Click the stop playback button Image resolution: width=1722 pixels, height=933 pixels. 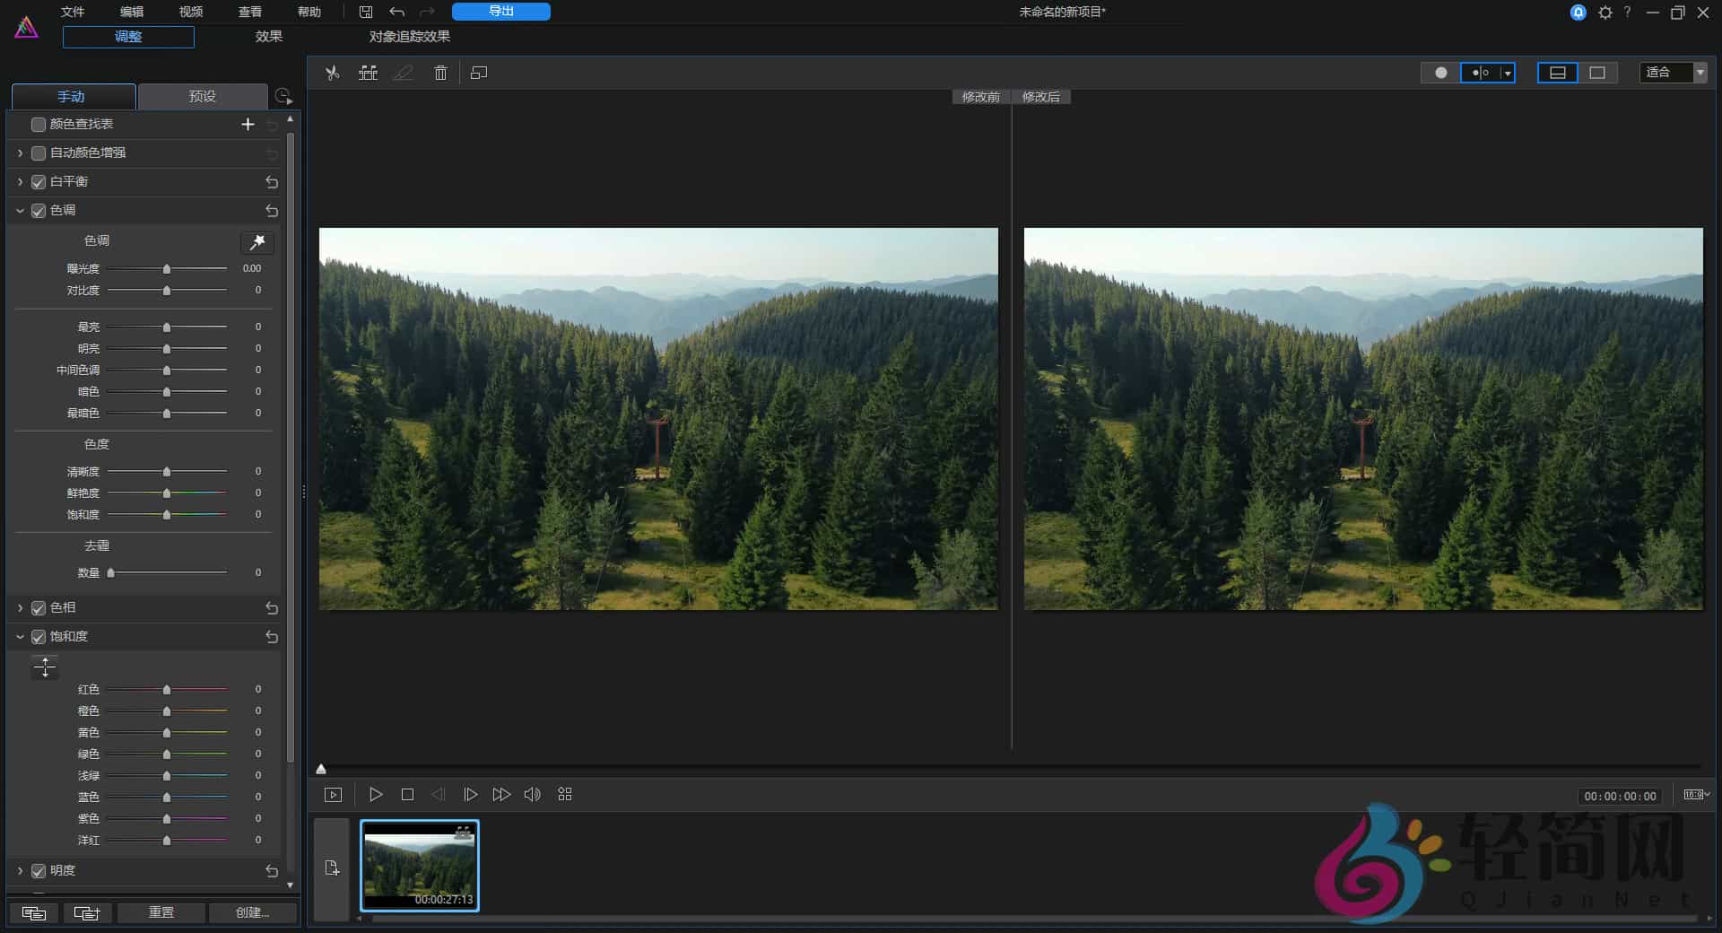coord(407,795)
